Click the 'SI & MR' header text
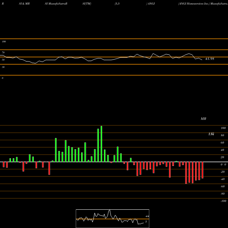Image resolution: width=228 pixels, height=228 pixels. [x=24, y=4]
